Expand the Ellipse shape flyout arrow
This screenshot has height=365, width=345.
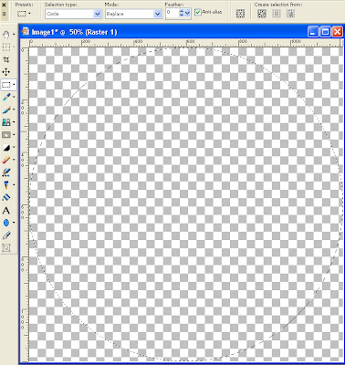click(14, 223)
